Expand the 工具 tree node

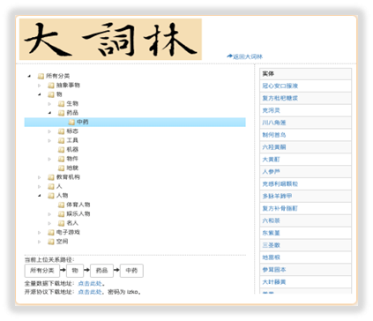(x=49, y=140)
